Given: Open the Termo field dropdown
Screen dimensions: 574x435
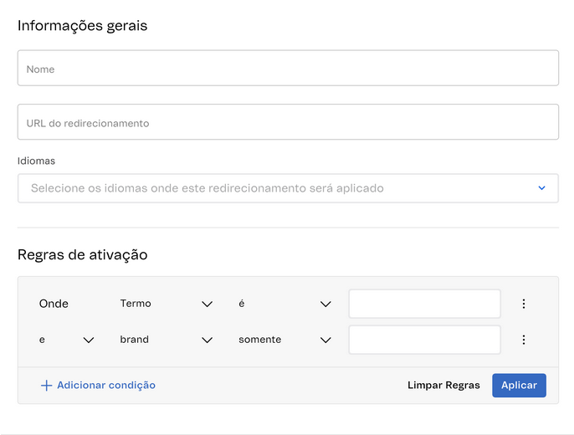Looking at the screenshot, I should coord(166,304).
